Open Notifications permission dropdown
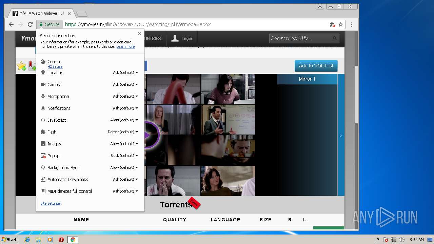434x244 pixels. tap(125, 108)
